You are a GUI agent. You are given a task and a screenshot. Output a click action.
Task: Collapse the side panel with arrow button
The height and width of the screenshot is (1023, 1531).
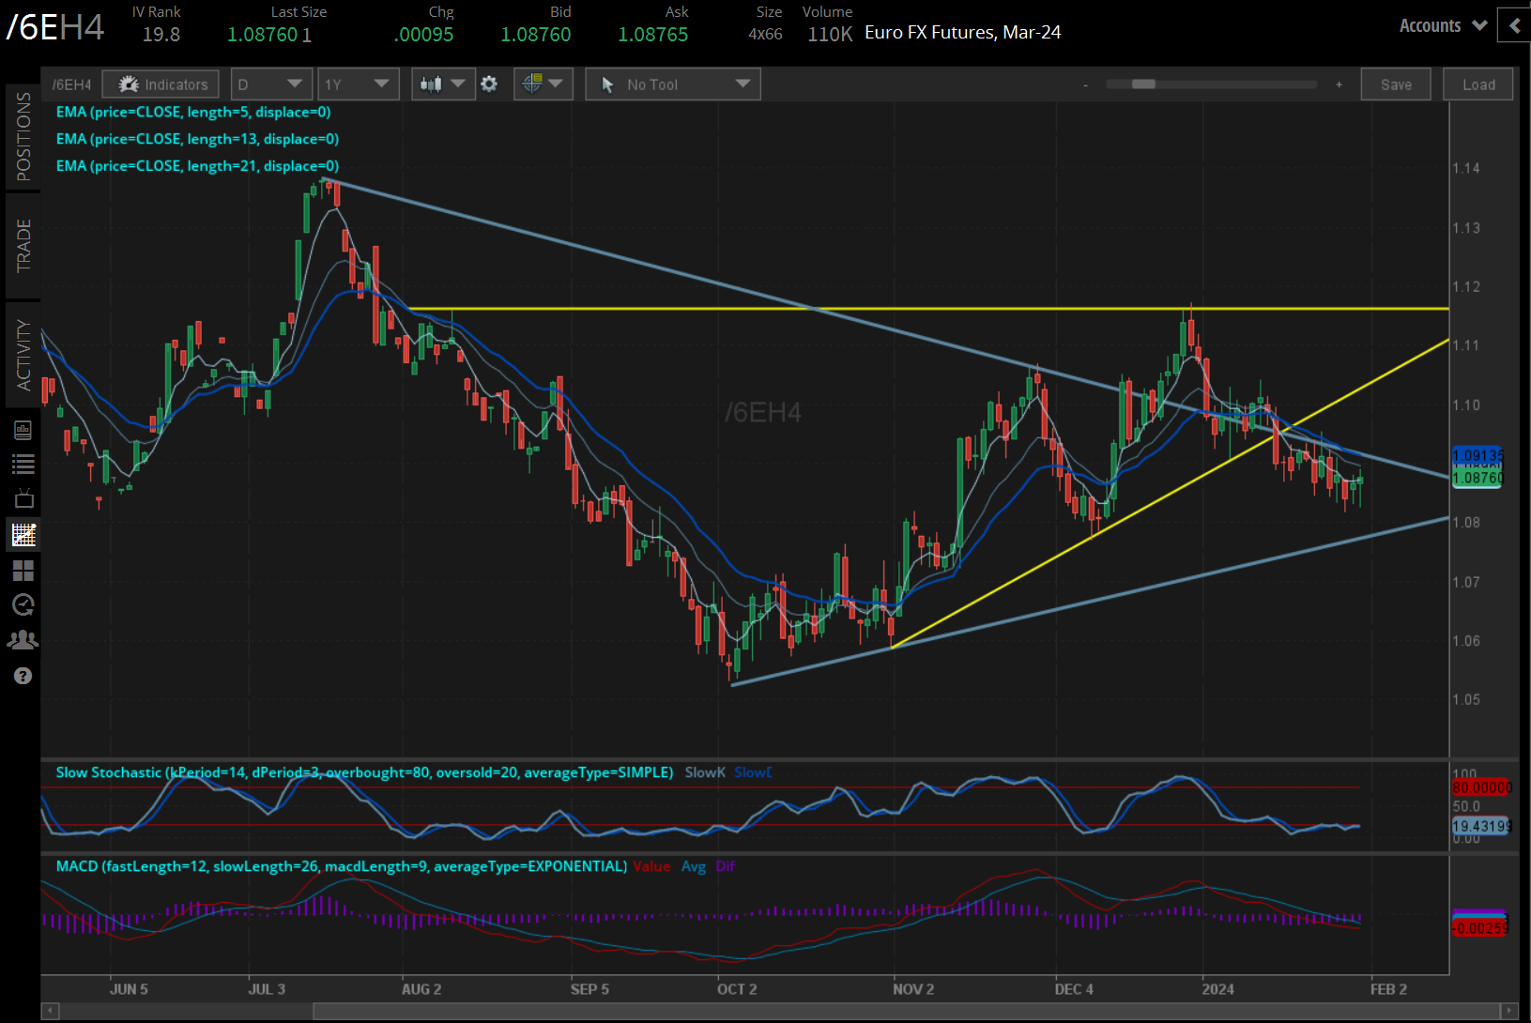click(1513, 25)
